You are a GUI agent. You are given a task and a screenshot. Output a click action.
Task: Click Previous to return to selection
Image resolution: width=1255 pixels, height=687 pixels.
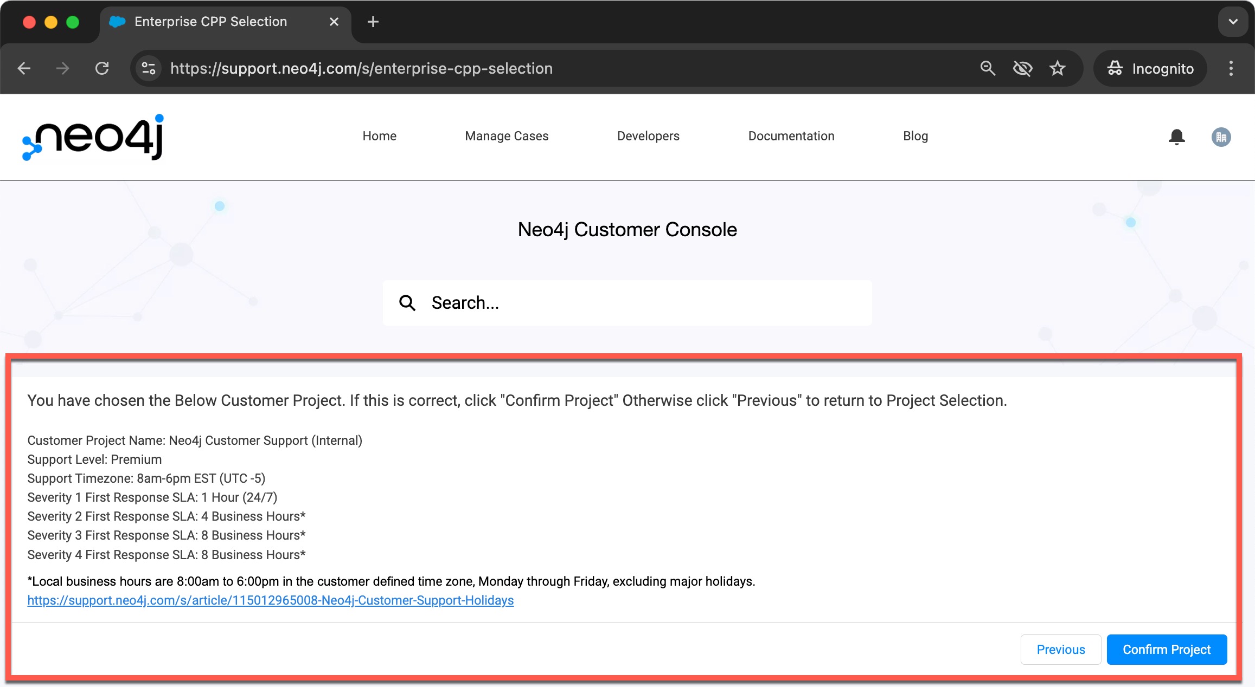pos(1061,650)
